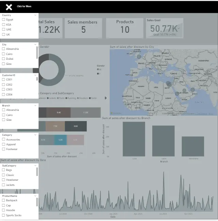Check Bags subcategory
The width and height of the screenshot is (218, 221).
[x=3, y=170]
